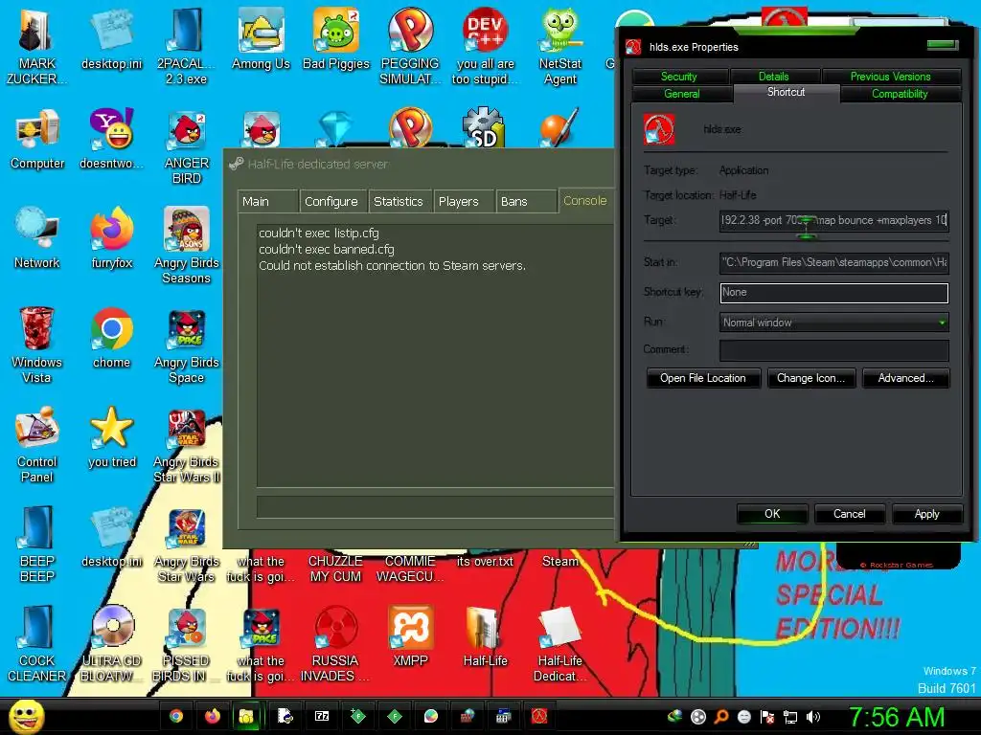Open the Main tab in Half-Life dedicated server
Image resolution: width=981 pixels, height=735 pixels.
point(268,201)
